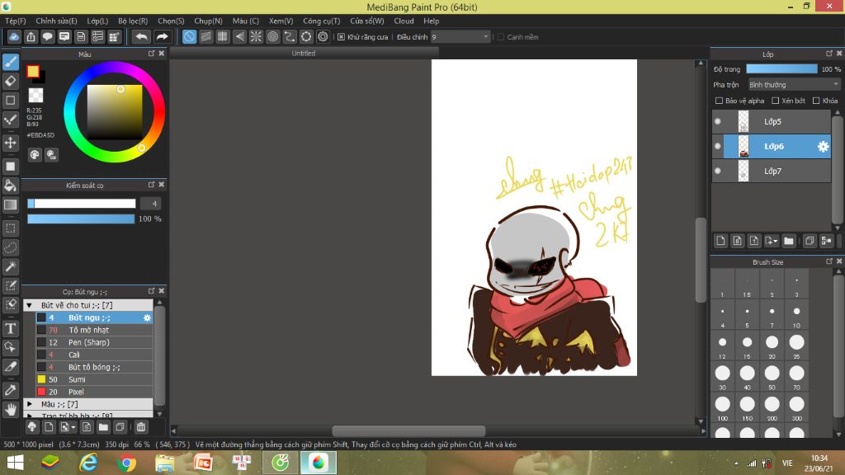Click the foreground yellow color swatch
Image resolution: width=845 pixels, height=475 pixels.
coord(33,71)
